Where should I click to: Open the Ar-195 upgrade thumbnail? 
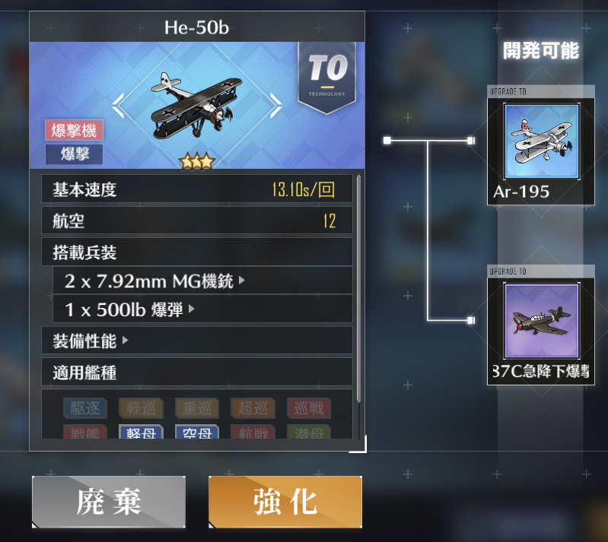point(541,145)
